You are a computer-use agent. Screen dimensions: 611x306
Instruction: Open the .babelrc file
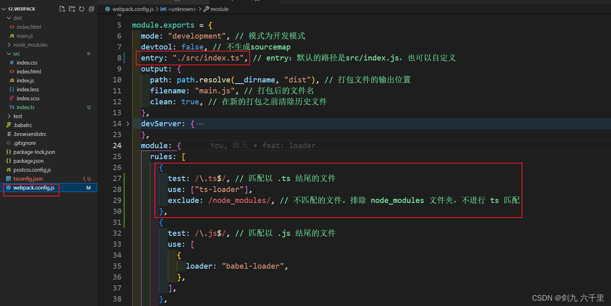[x=22, y=125]
